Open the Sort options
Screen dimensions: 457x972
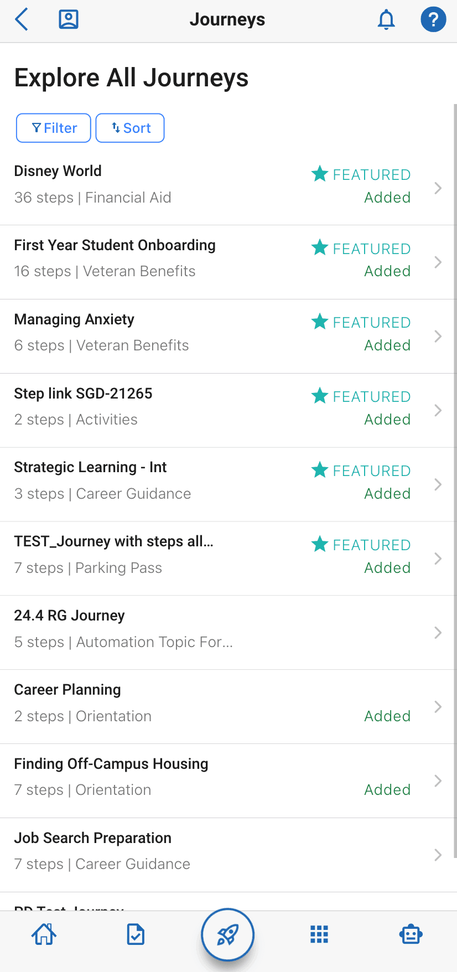click(130, 128)
